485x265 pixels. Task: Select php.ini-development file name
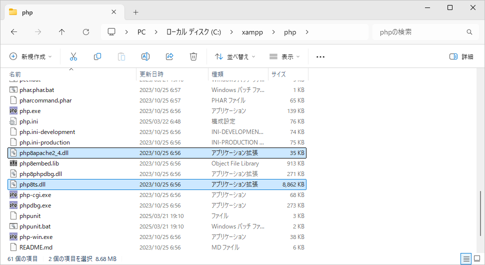pyautogui.click(x=47, y=131)
